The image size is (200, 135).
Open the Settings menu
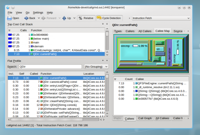pos(38,12)
